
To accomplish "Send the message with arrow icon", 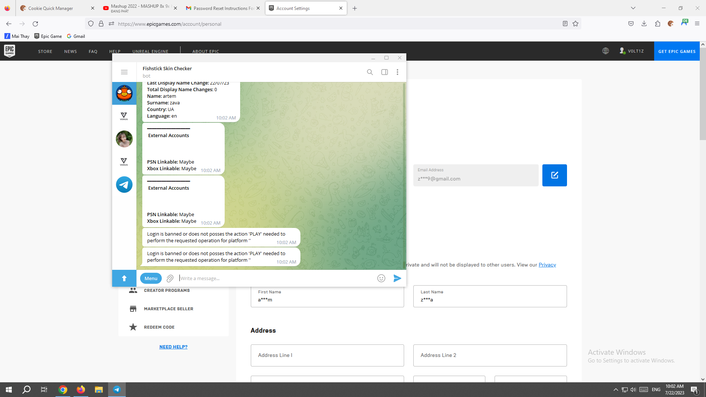I will [397, 278].
